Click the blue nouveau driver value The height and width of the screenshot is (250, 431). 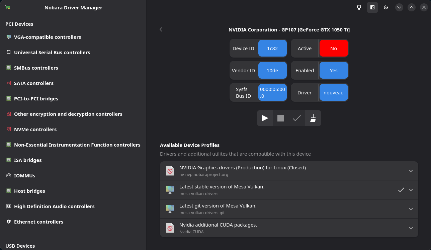[x=334, y=93]
